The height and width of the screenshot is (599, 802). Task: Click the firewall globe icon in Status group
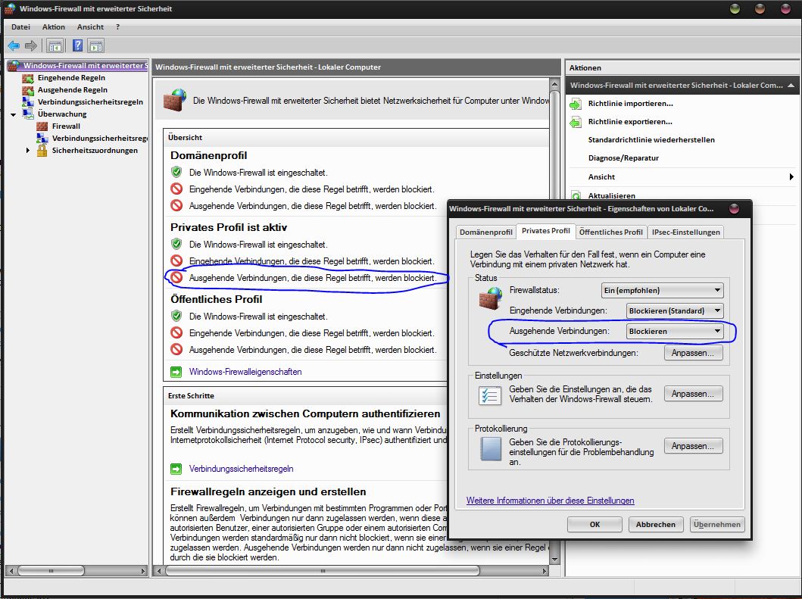click(x=491, y=298)
